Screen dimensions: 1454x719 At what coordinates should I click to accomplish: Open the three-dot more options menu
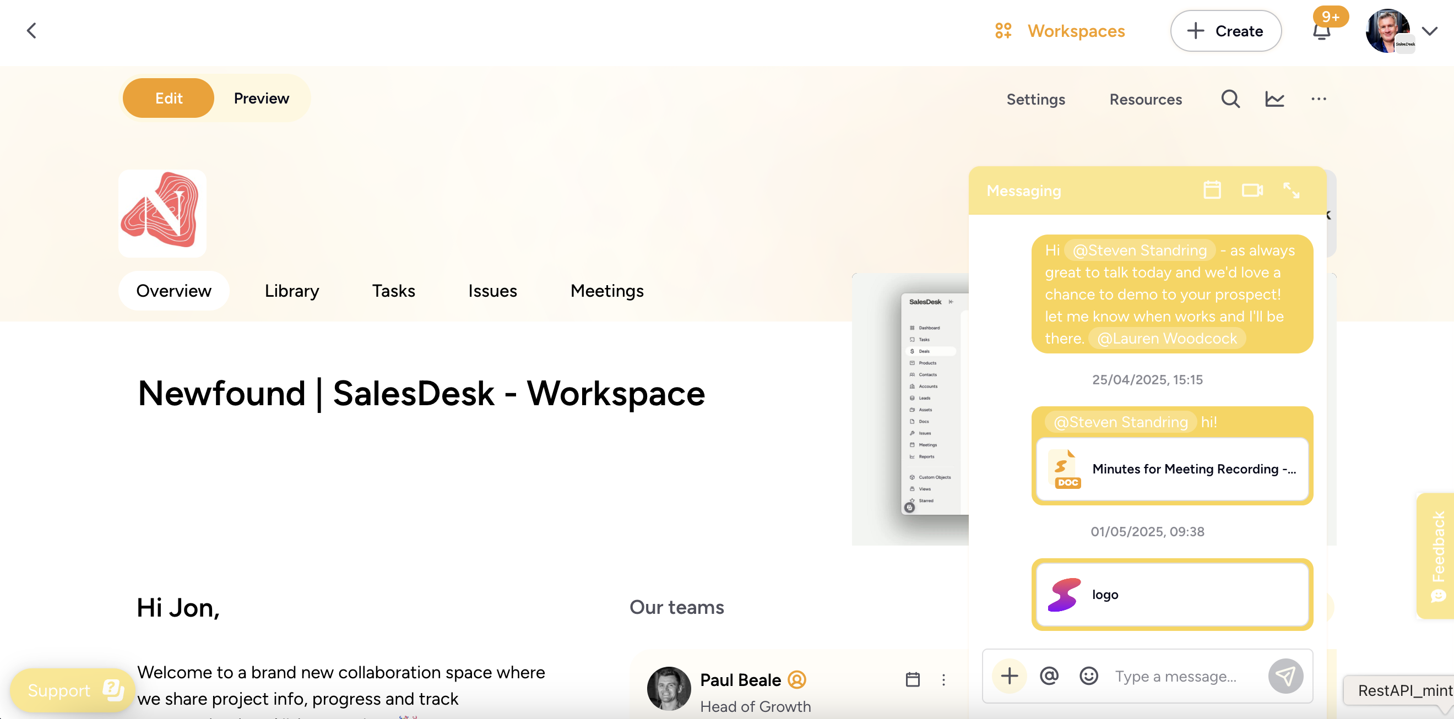[1318, 99]
